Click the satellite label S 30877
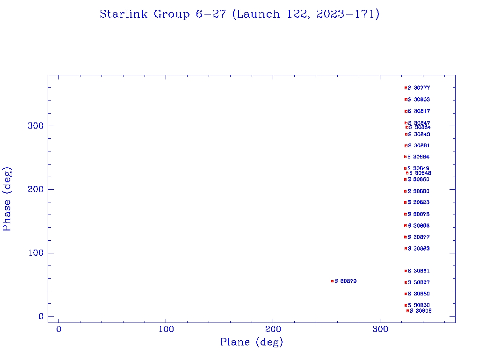Image resolution: width=479 pixels, height=359 pixels. click(x=419, y=237)
